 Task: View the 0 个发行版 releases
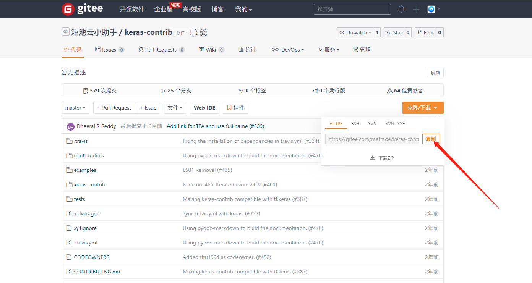click(x=329, y=91)
